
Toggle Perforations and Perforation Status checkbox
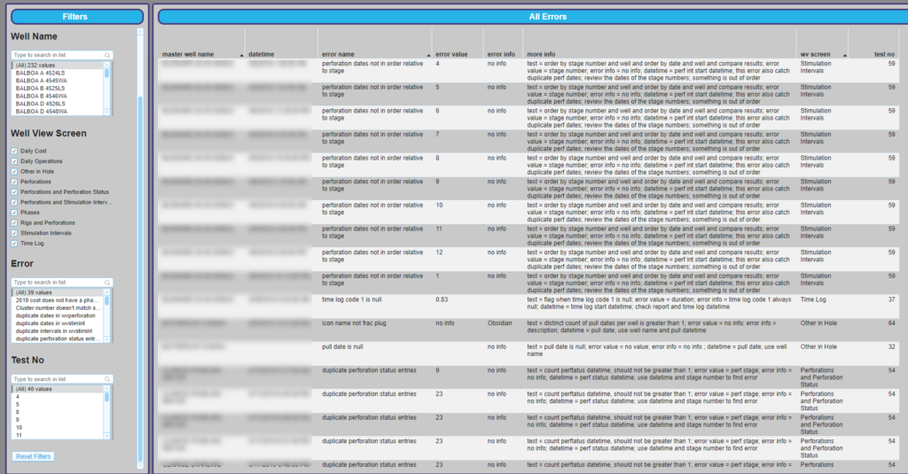coord(14,192)
